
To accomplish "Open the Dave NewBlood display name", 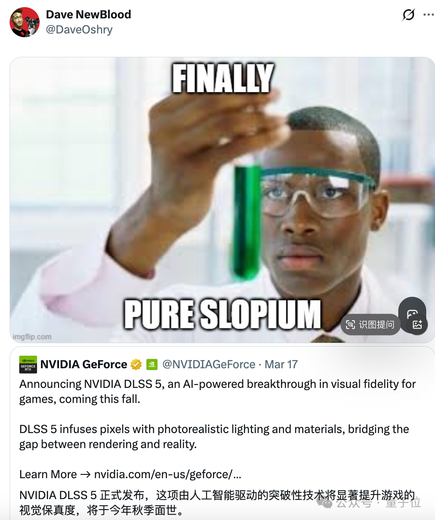I will click(89, 15).
